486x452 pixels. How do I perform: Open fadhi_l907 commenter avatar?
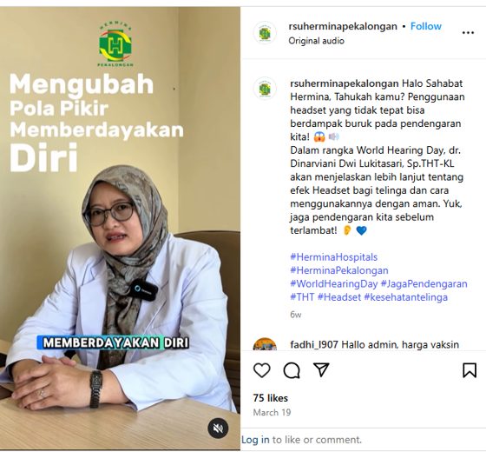click(265, 344)
